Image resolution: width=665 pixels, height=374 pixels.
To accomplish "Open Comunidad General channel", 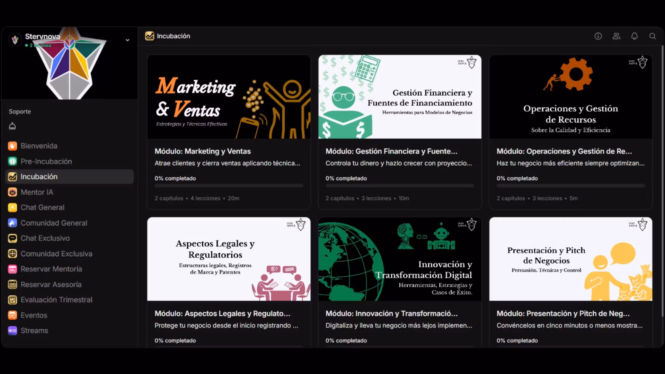I will pos(69,223).
